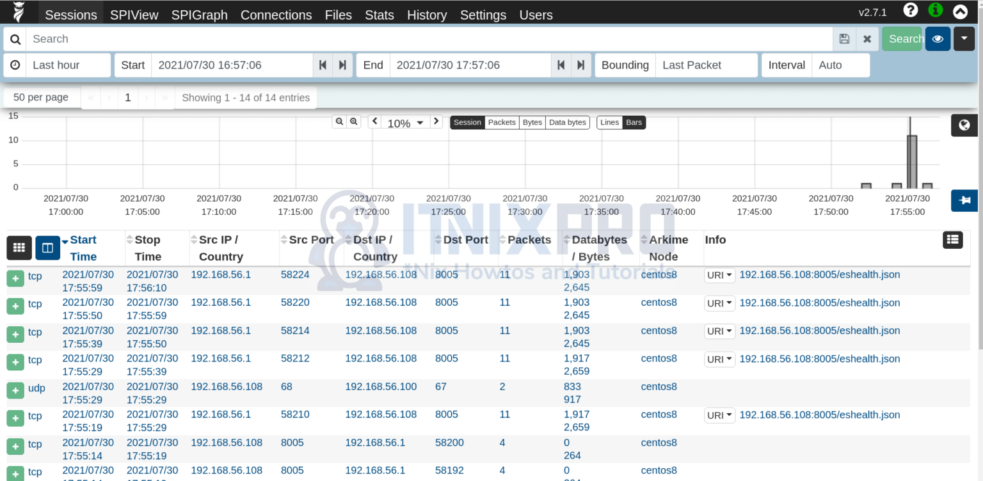983x481 pixels.
Task: Open the 10% pan amount dropdown
Action: click(x=405, y=122)
